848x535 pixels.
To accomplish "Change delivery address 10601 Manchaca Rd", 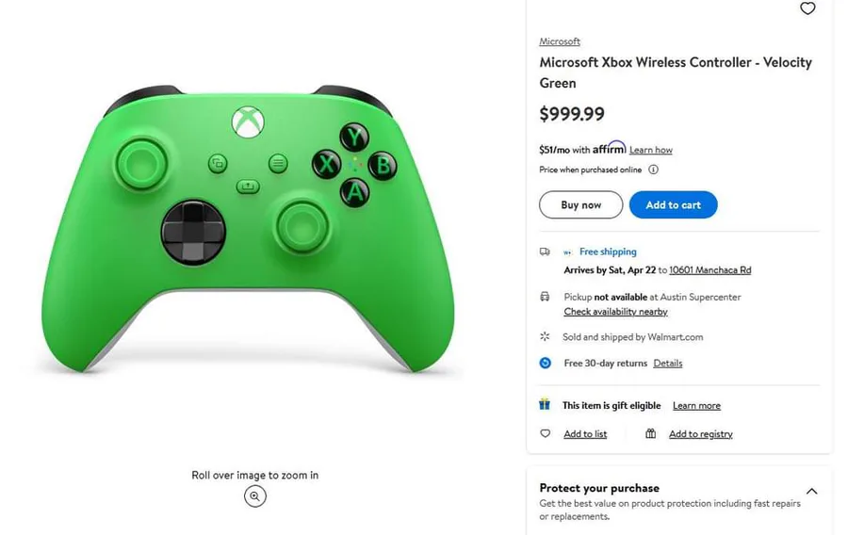I will [x=709, y=270].
